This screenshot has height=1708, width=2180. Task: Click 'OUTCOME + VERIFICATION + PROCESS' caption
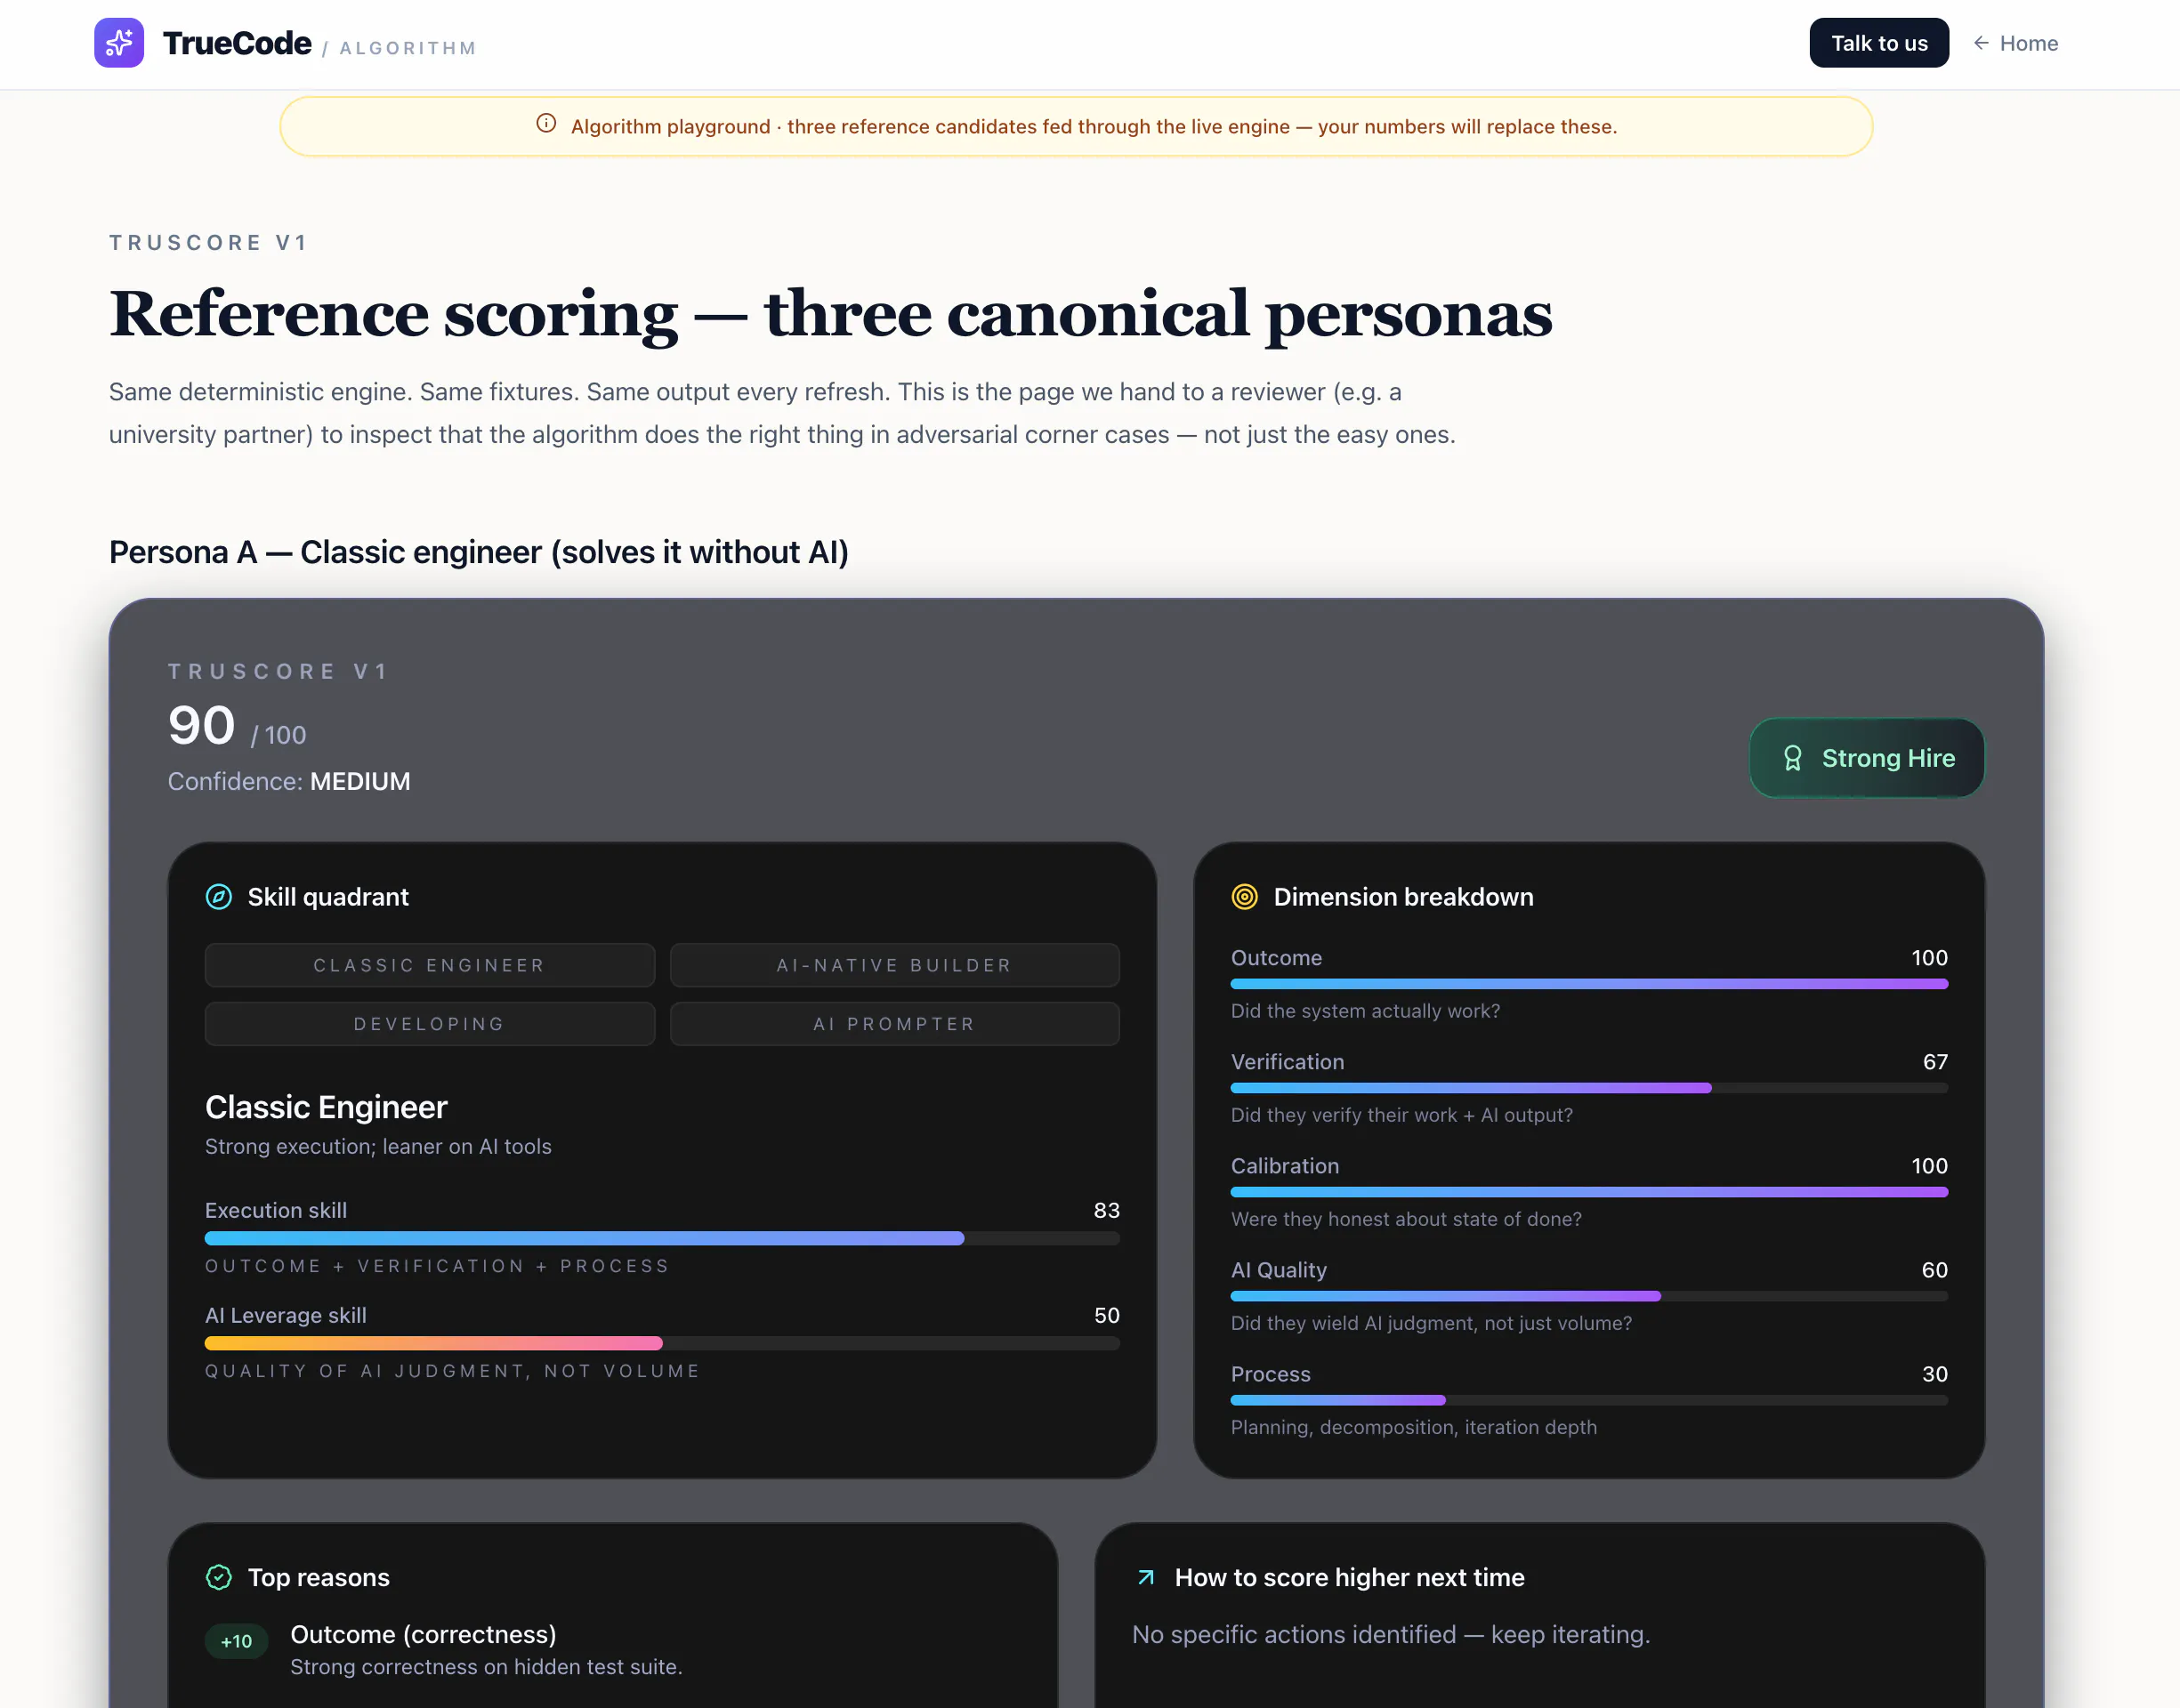pyautogui.click(x=437, y=1266)
